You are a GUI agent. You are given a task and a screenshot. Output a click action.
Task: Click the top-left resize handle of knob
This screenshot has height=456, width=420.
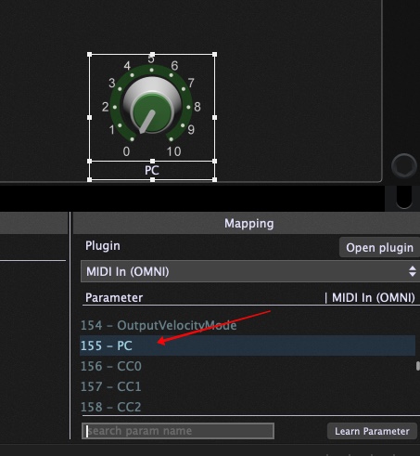(90, 55)
